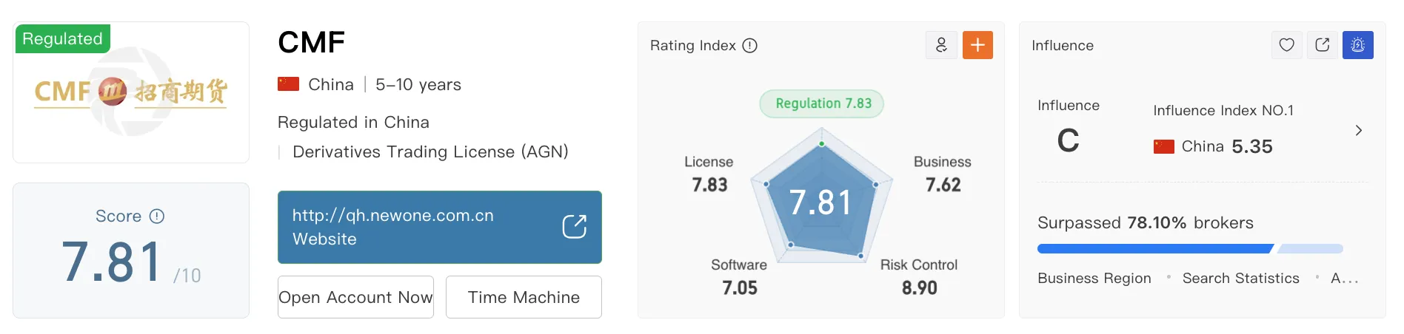Viewport: 1404px width, 334px height.
Task: Open the qh.newone.com.cn website link
Action: (x=440, y=227)
